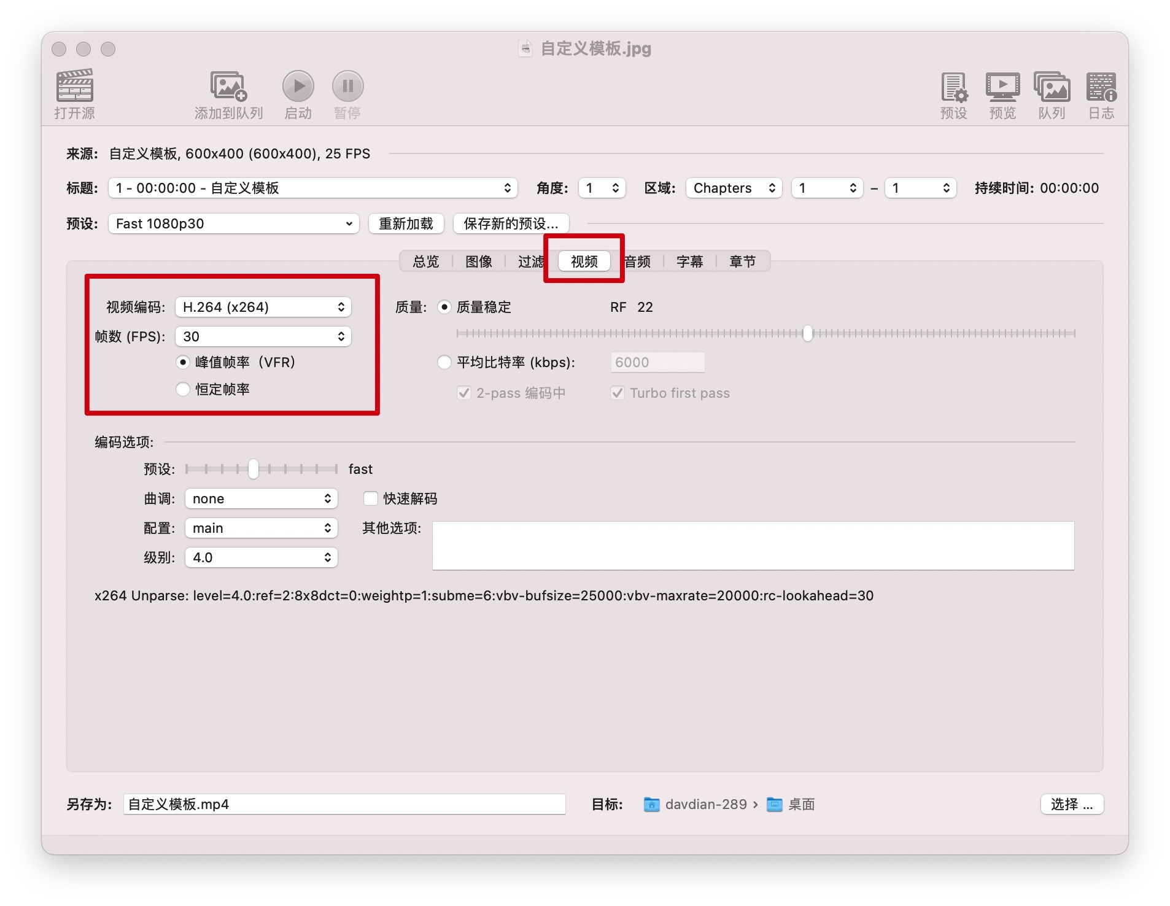Switch to the Audio (音频) tab
Screen dimensions: 1170x906
(638, 261)
